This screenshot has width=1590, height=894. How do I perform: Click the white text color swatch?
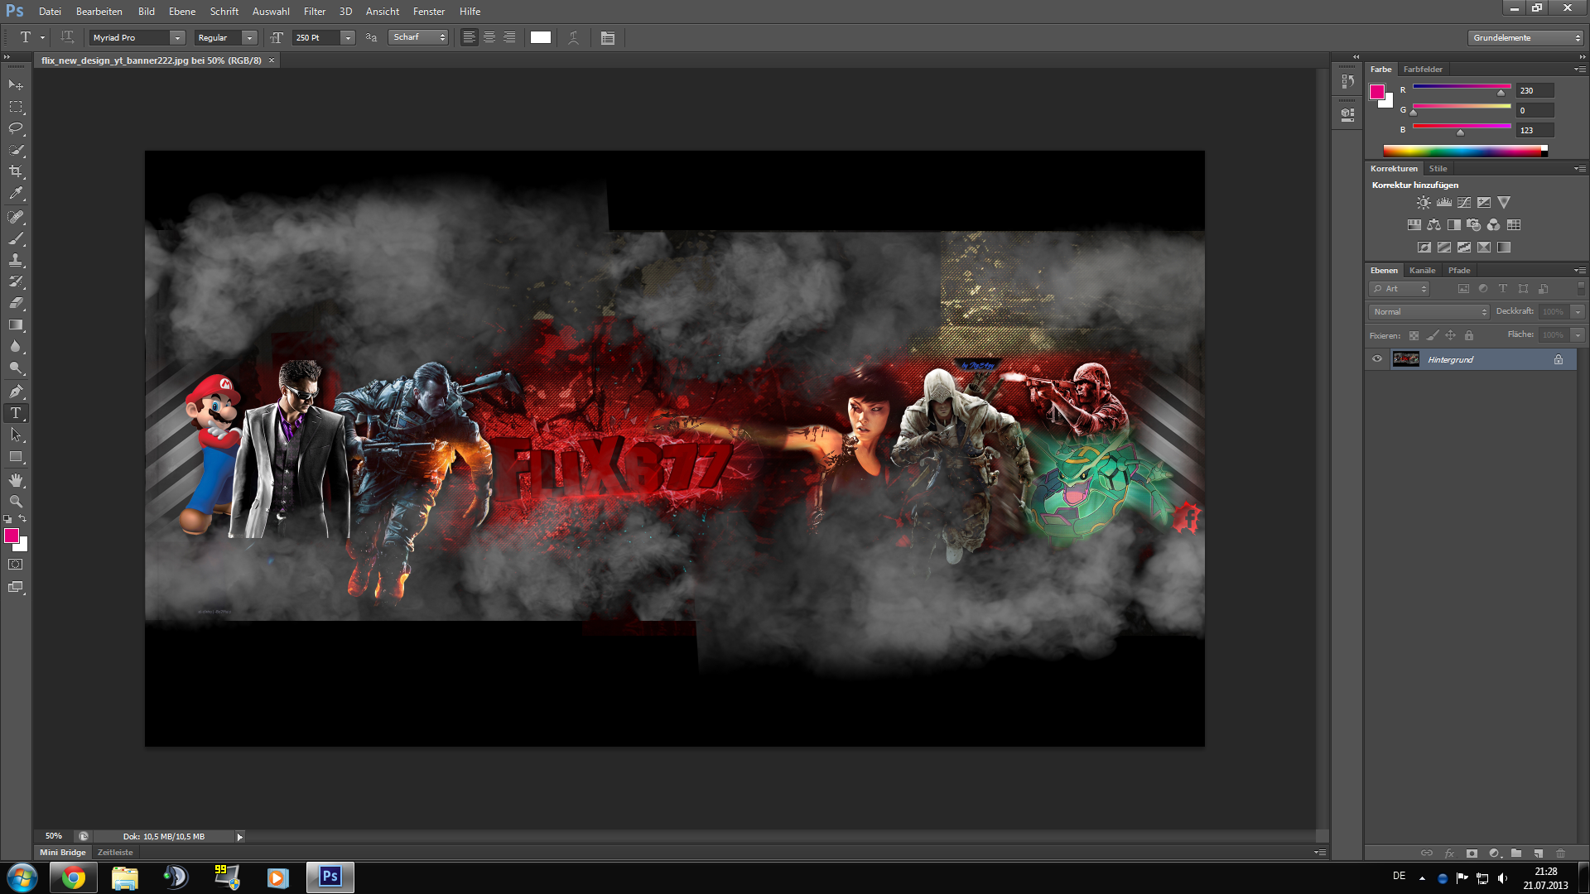(541, 38)
